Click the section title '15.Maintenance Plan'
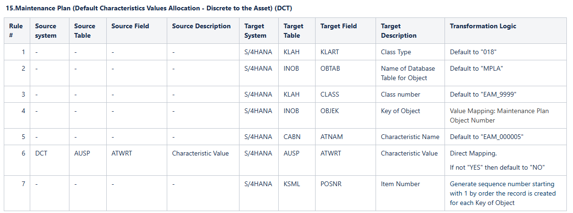573x213 pixels. [149, 8]
